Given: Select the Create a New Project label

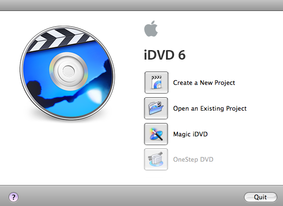Looking at the screenshot, I should [x=204, y=82].
